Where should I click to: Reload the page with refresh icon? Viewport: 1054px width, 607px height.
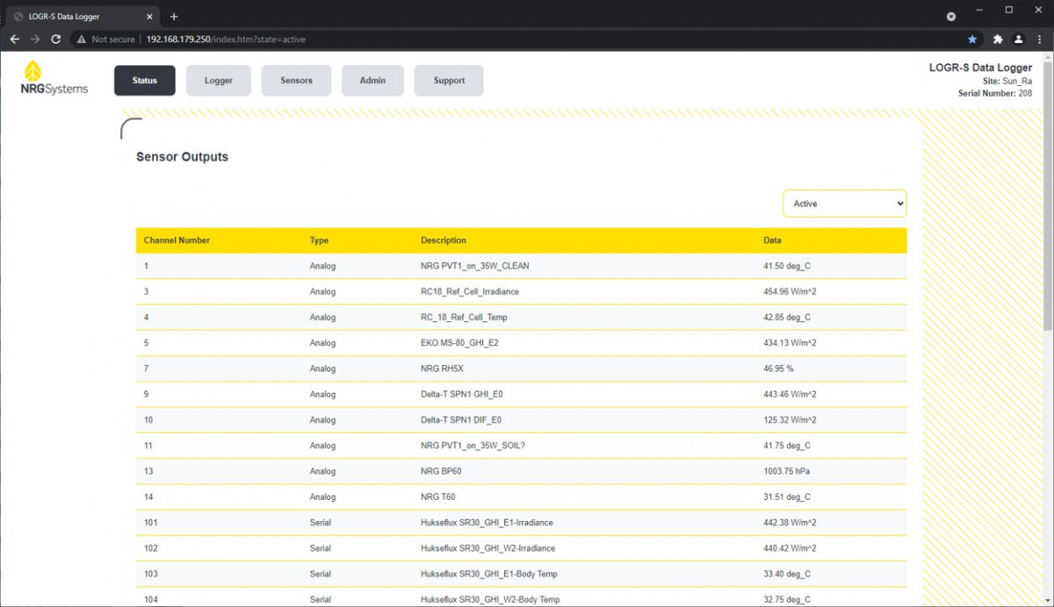coord(56,39)
